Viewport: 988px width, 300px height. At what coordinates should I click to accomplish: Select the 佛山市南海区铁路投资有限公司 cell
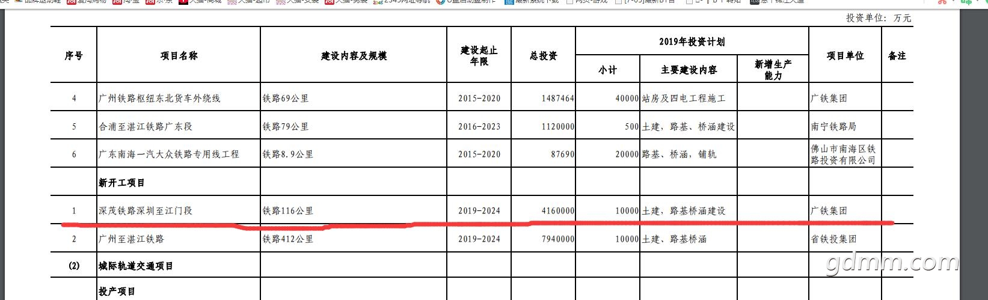point(843,155)
